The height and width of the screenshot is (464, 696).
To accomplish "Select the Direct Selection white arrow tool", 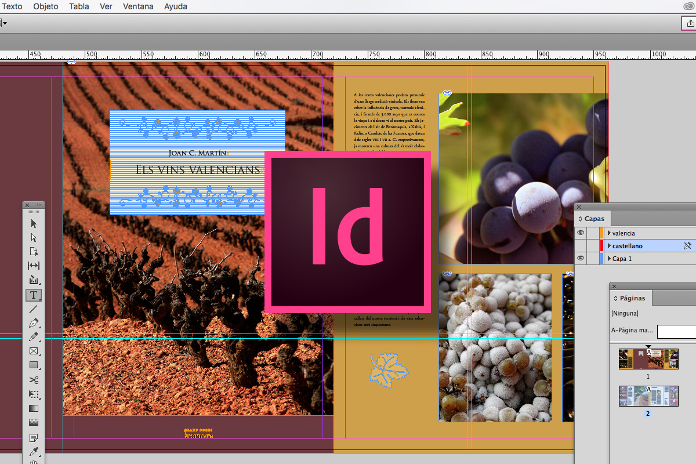I will pos(34,238).
